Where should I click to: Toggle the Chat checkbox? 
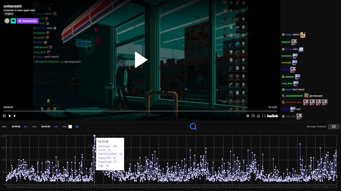70,126
